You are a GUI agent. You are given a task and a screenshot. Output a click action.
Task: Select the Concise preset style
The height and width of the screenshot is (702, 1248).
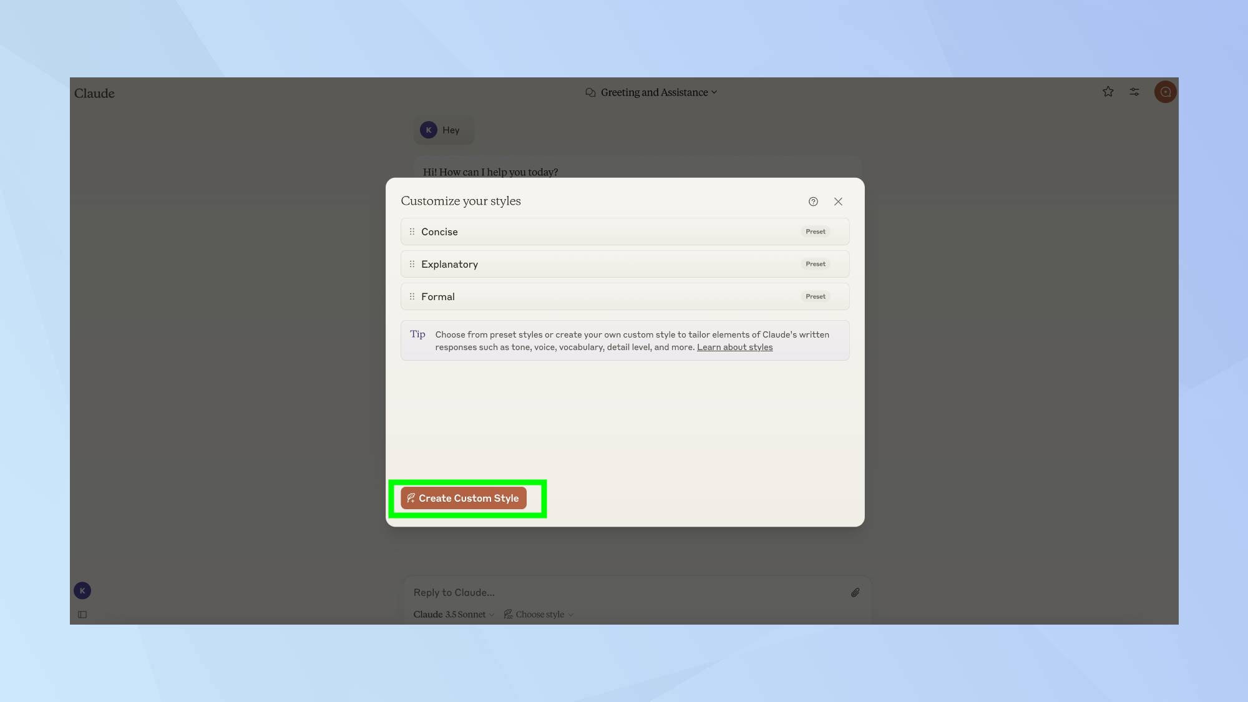tap(624, 232)
